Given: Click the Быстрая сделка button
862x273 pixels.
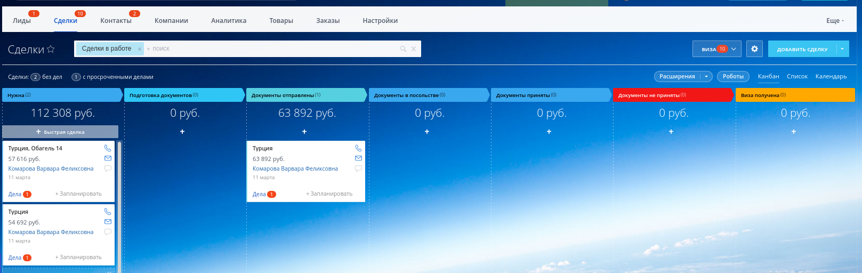Looking at the screenshot, I should coord(60,132).
